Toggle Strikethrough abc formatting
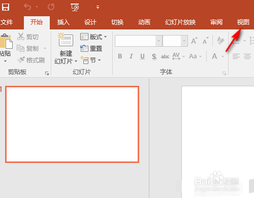This screenshot has width=254, height=198. [x=165, y=56]
